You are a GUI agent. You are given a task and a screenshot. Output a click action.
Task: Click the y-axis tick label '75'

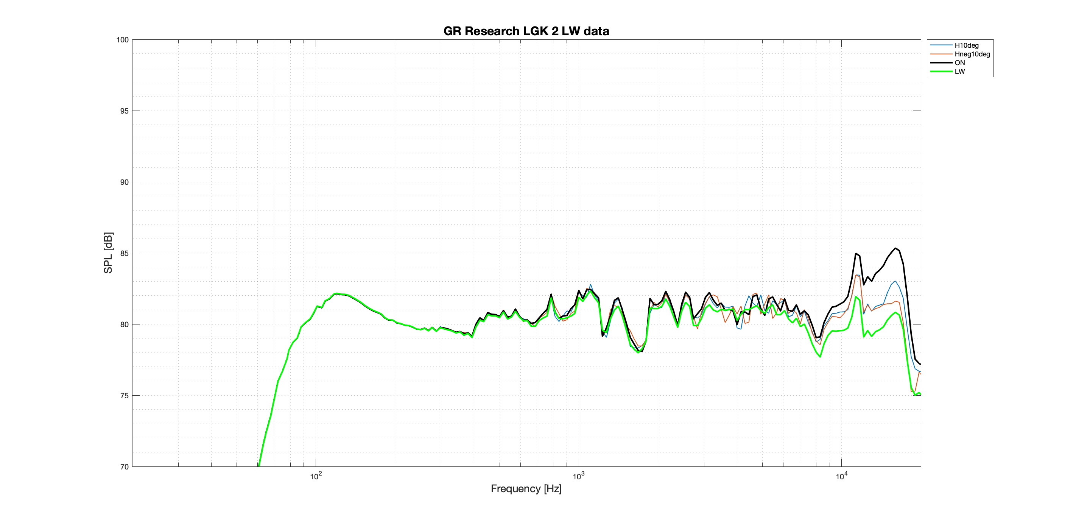pos(125,395)
